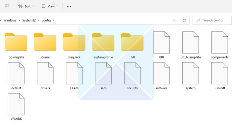Screen dimensions: 232x125
Task: Click the Delete trash can icon
Action: [7, 6]
